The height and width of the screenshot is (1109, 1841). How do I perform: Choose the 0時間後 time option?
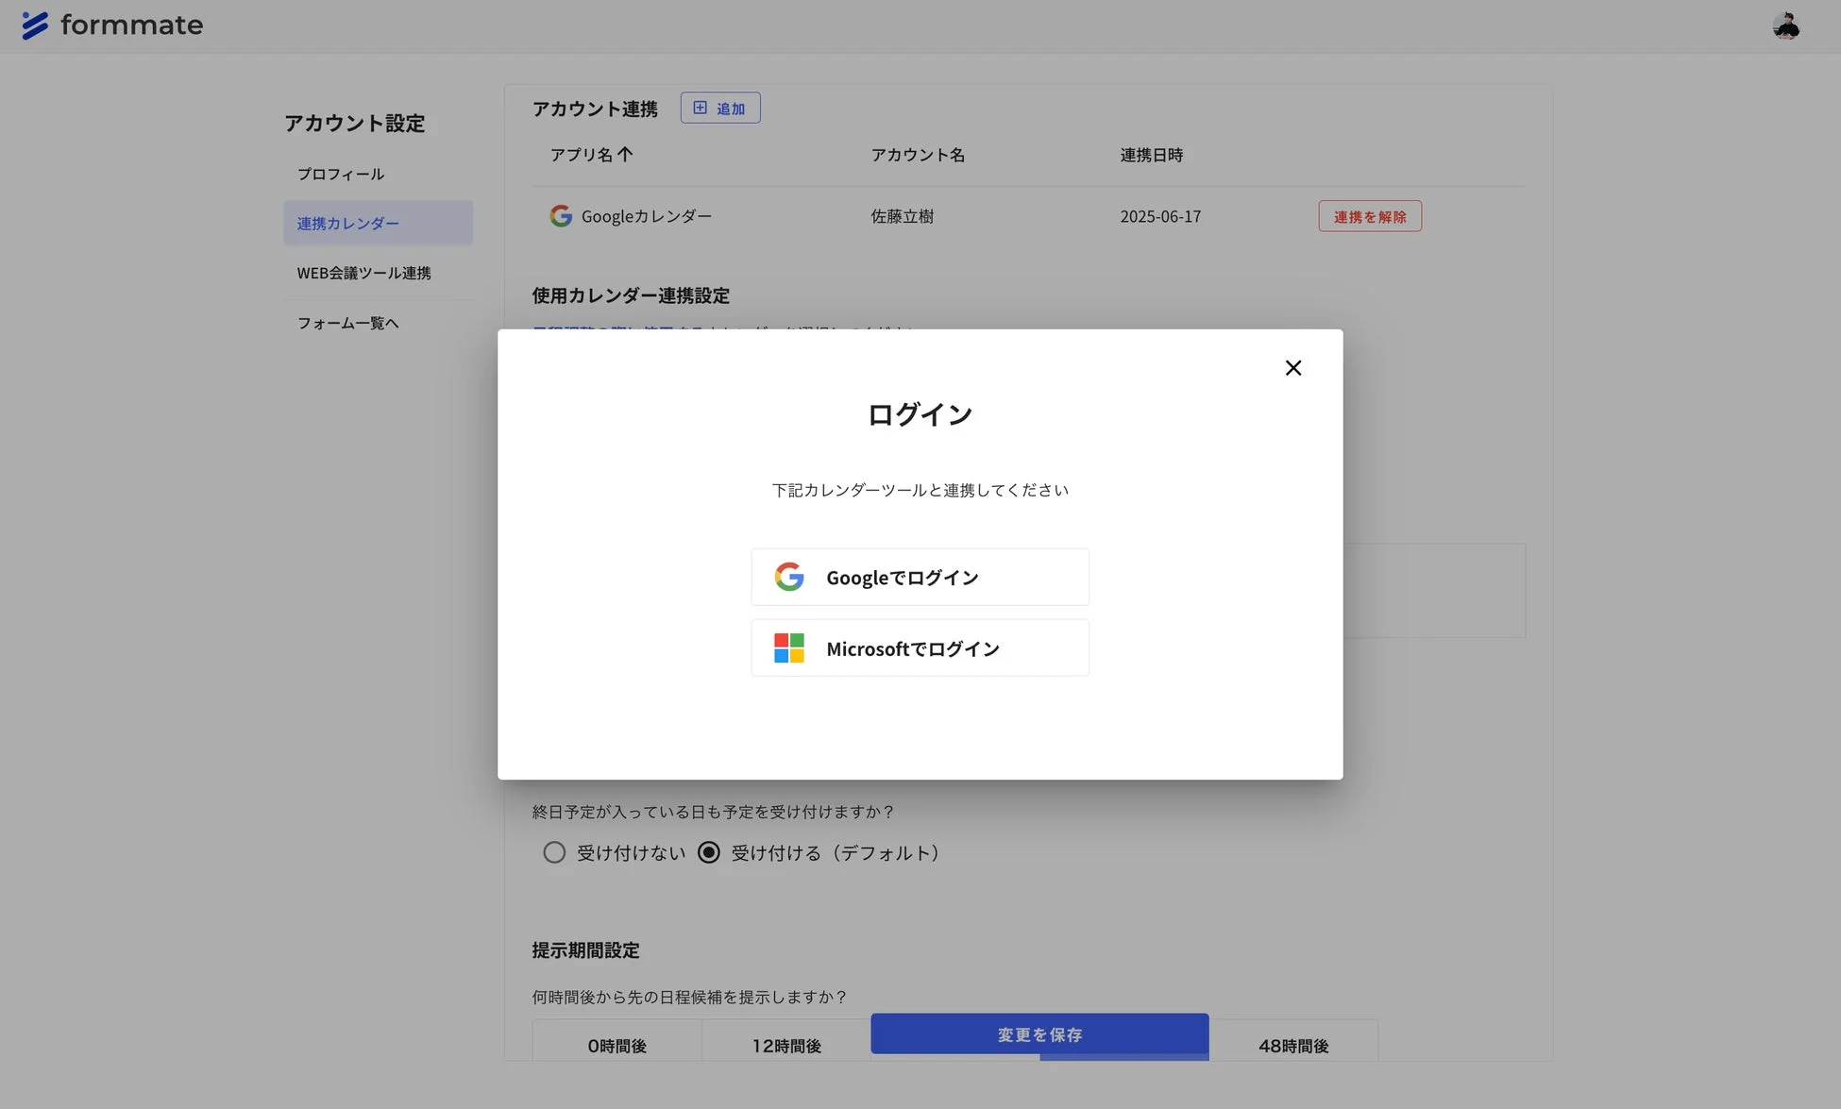click(617, 1045)
